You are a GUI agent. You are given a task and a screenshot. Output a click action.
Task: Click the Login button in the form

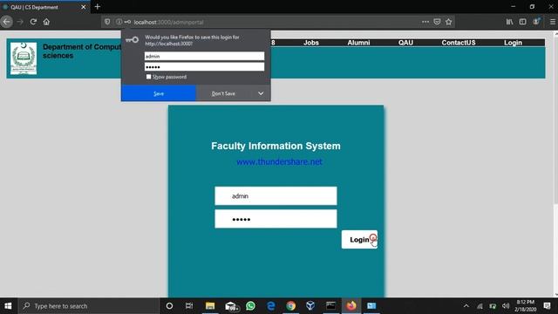click(x=359, y=239)
